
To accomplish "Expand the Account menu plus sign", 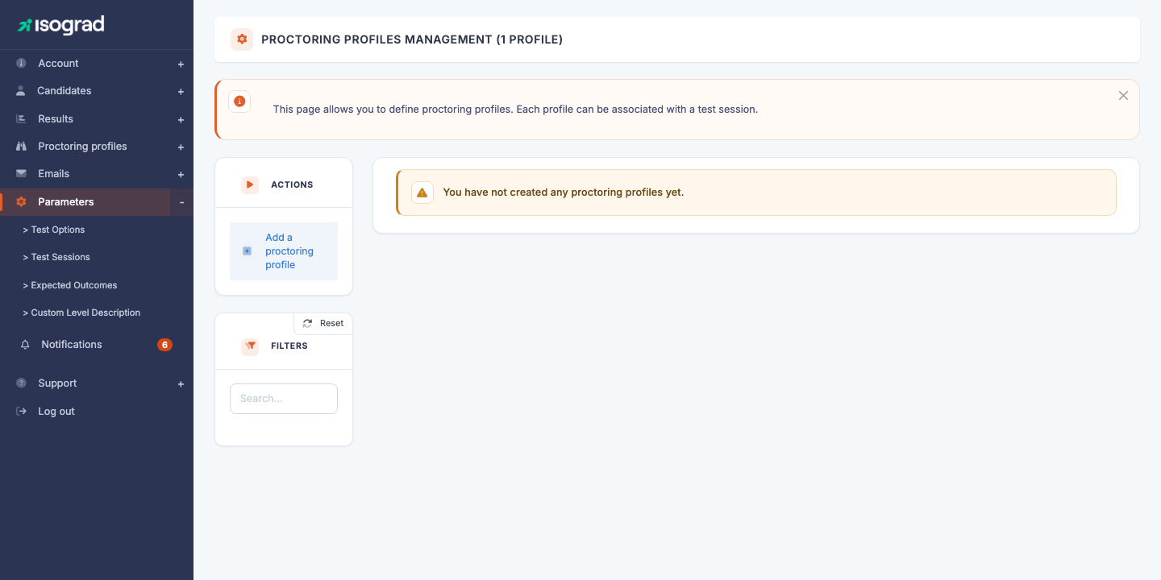I will coord(181,64).
